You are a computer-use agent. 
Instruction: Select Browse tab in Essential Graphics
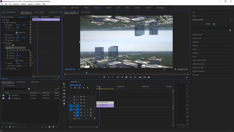[208, 24]
